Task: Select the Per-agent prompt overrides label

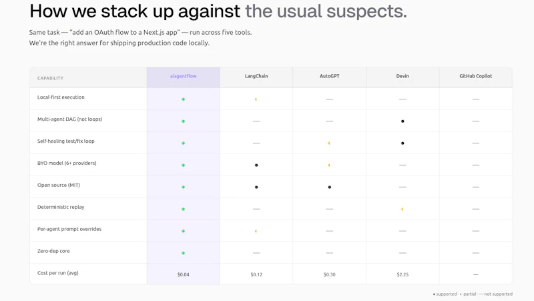Action: [69, 229]
